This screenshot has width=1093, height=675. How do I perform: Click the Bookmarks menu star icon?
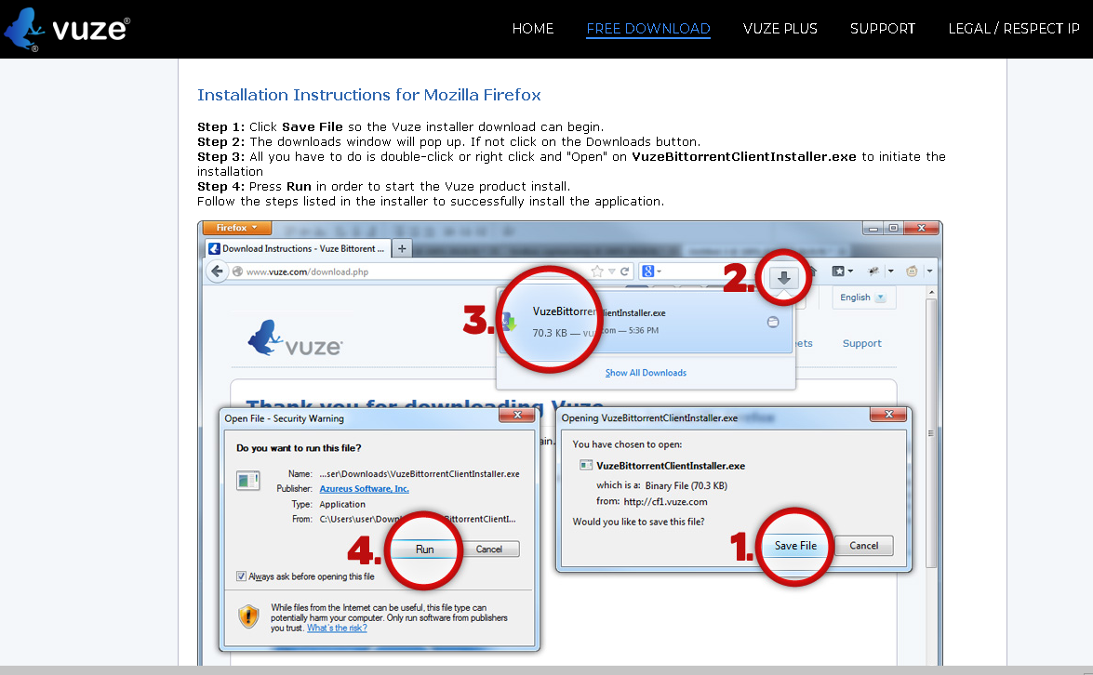(838, 271)
